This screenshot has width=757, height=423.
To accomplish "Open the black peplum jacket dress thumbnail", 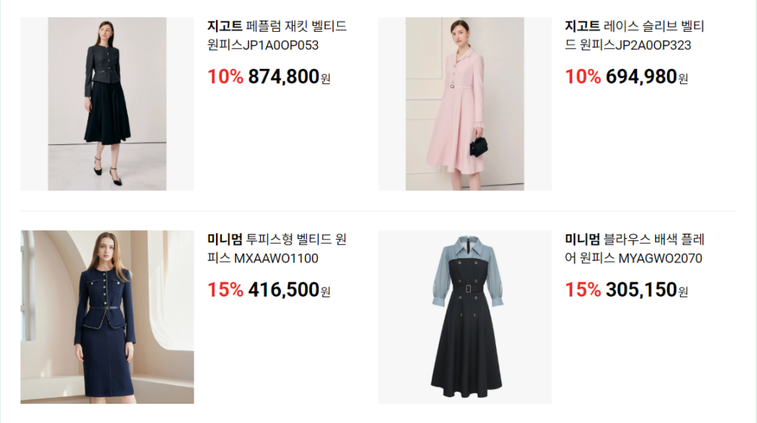I will coord(107,104).
